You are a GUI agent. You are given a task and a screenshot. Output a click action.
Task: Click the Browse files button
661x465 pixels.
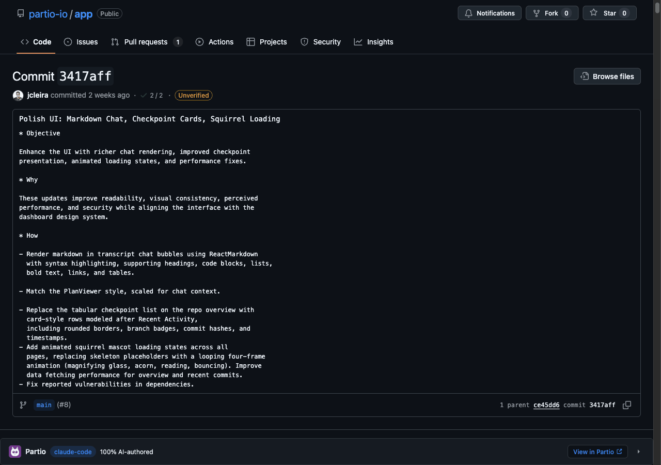pos(607,76)
